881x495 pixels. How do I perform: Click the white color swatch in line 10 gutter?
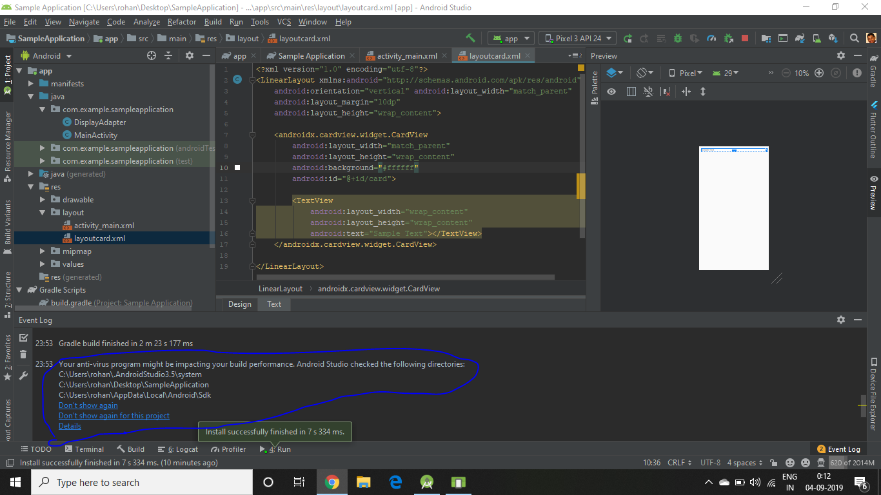[237, 168]
